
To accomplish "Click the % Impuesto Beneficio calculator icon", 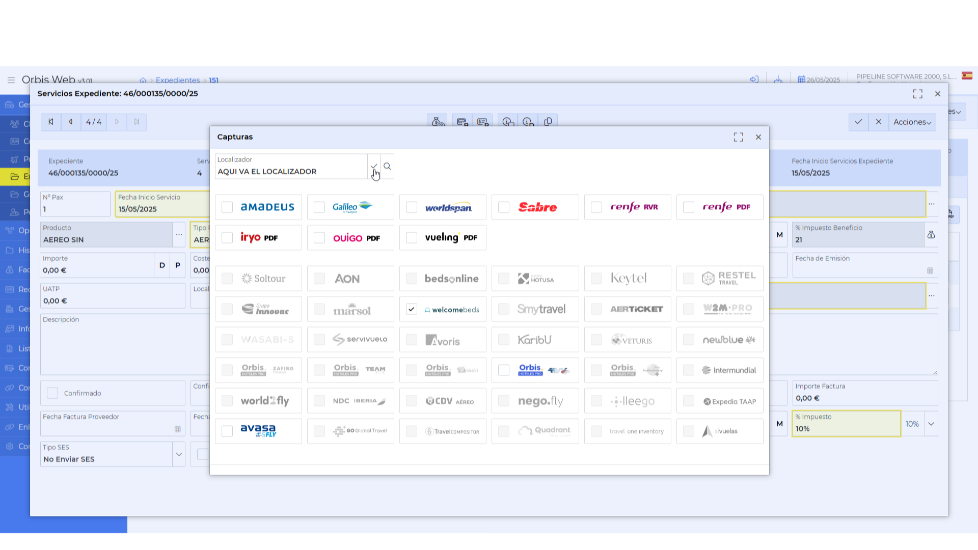I will click(x=931, y=235).
